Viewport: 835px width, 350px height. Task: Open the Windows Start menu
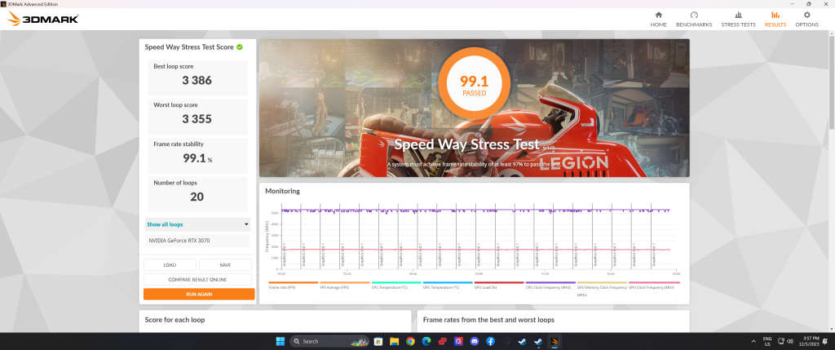pos(281,341)
